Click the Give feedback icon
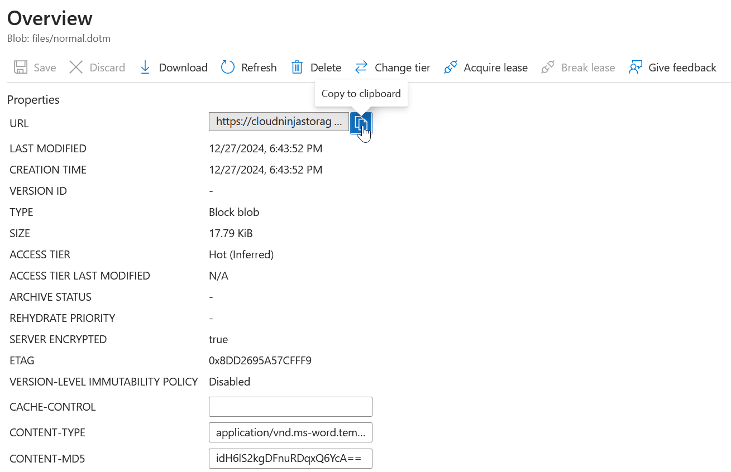Image resolution: width=731 pixels, height=472 pixels. [636, 67]
